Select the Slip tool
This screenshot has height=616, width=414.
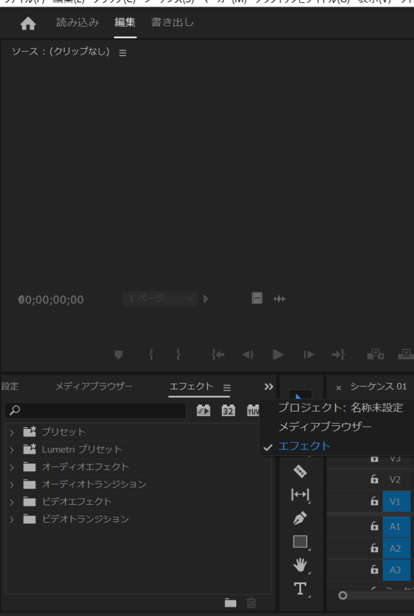pos(300,494)
